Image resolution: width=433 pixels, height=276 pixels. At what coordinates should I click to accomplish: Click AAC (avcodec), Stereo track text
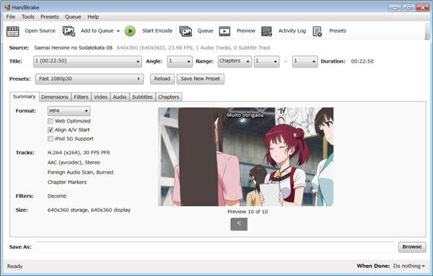74,163
